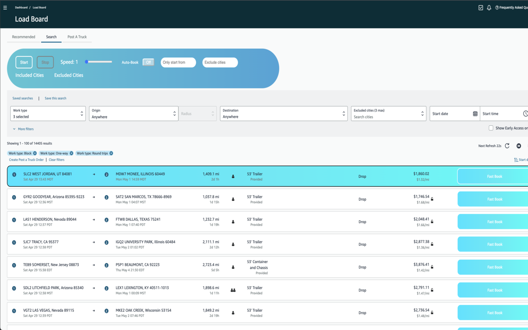The width and height of the screenshot is (528, 330).
Task: Click Save this search
Action: point(56,98)
